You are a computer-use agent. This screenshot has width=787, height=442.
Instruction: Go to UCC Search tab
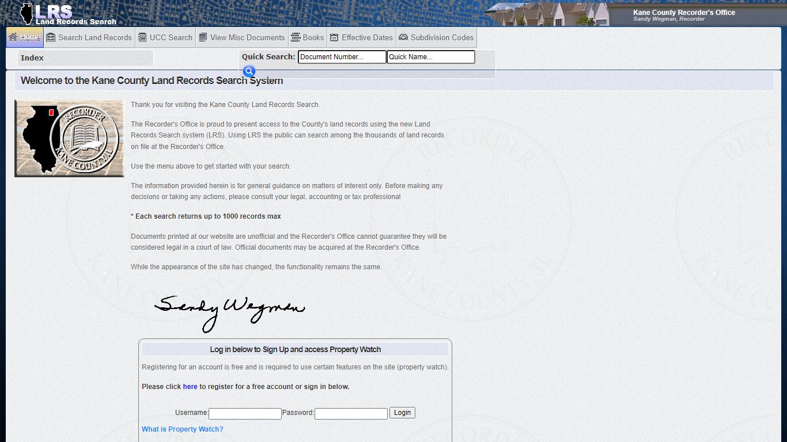pos(165,37)
